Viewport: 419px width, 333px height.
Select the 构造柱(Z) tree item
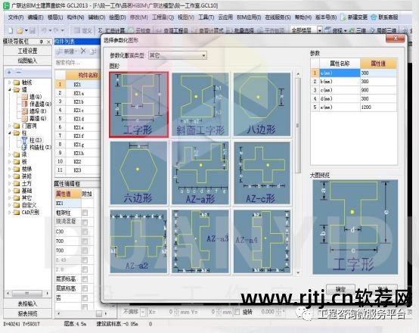coord(36,147)
